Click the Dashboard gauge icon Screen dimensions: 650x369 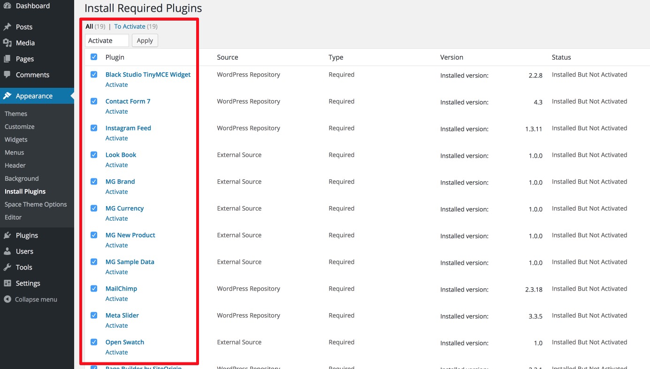pos(8,6)
